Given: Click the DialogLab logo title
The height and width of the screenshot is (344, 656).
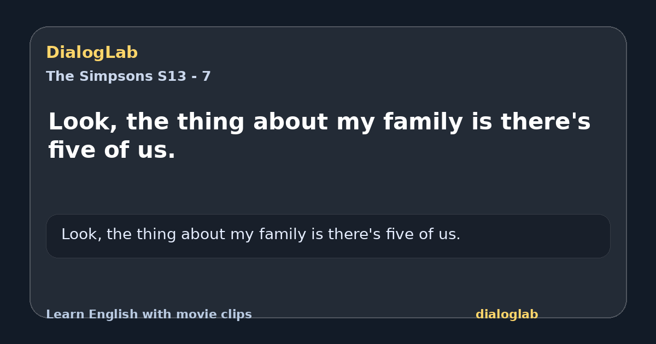Looking at the screenshot, I should tap(92, 53).
